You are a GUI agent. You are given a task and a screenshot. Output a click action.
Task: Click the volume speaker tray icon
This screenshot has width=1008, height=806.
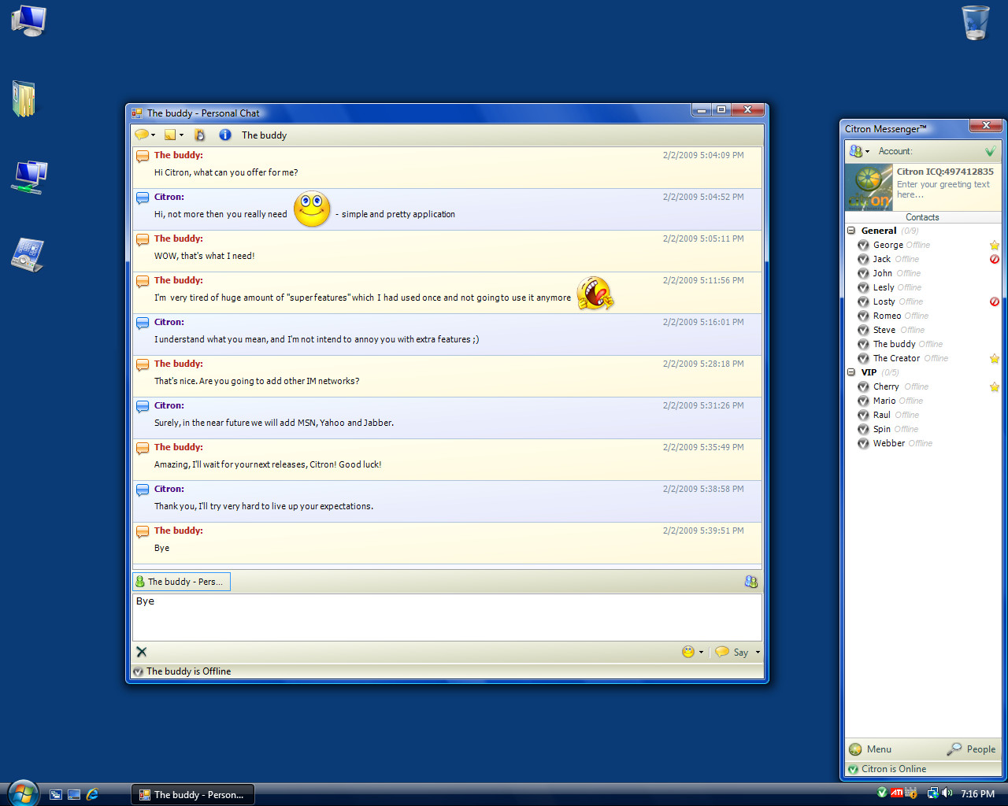coord(947,793)
